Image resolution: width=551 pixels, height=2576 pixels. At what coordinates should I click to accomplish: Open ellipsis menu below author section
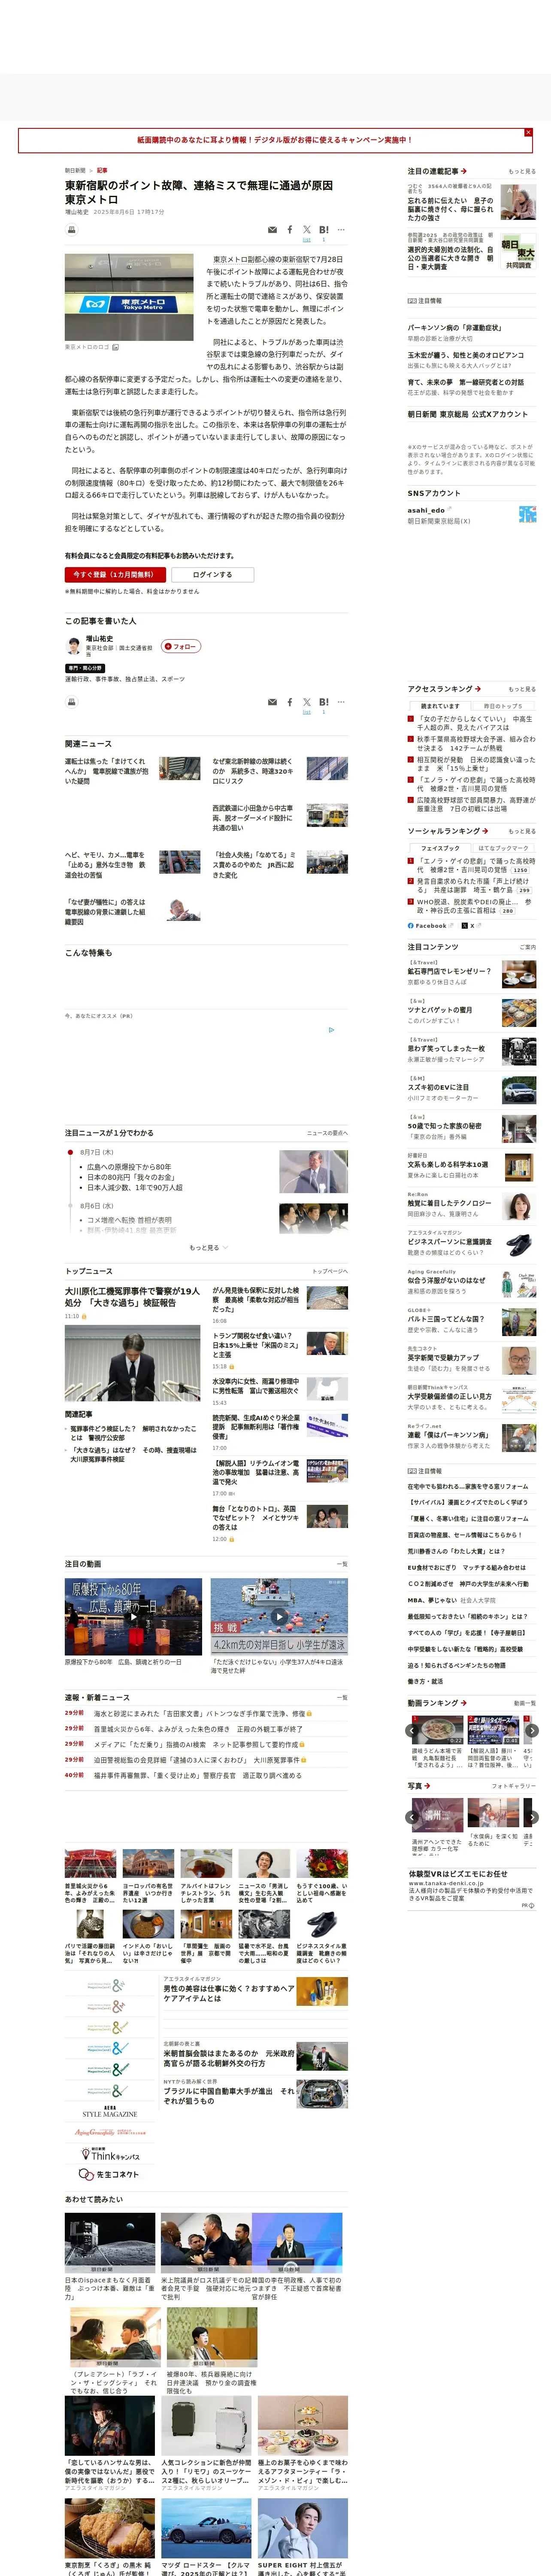341,702
